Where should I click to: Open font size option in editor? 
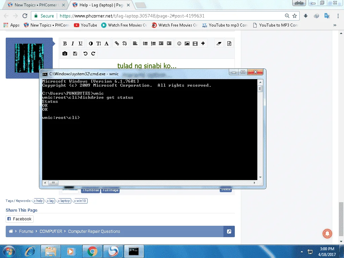point(99,43)
